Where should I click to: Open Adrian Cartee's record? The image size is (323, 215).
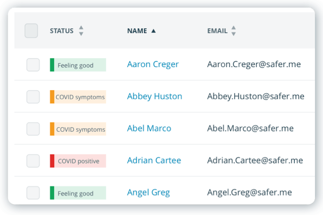point(154,160)
